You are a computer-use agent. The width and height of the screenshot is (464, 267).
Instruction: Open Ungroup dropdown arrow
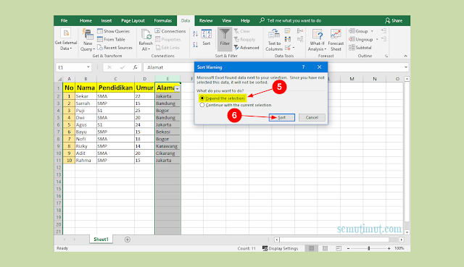pos(377,39)
